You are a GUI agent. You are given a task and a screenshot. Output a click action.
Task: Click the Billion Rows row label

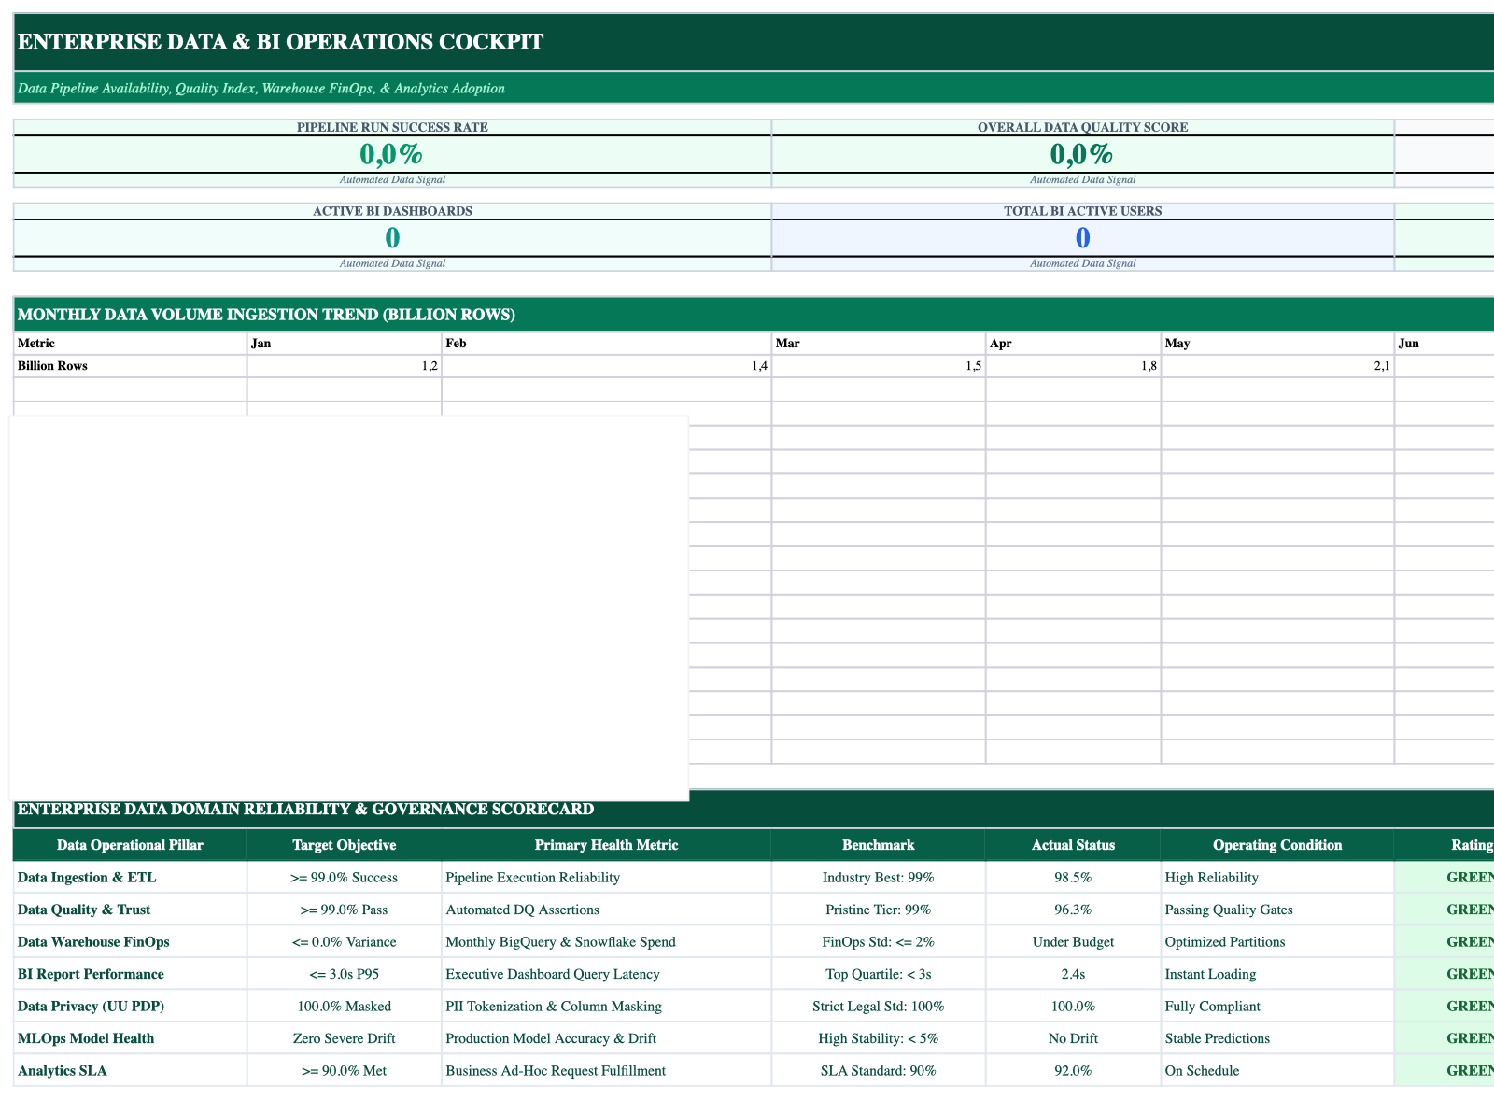tap(130, 366)
